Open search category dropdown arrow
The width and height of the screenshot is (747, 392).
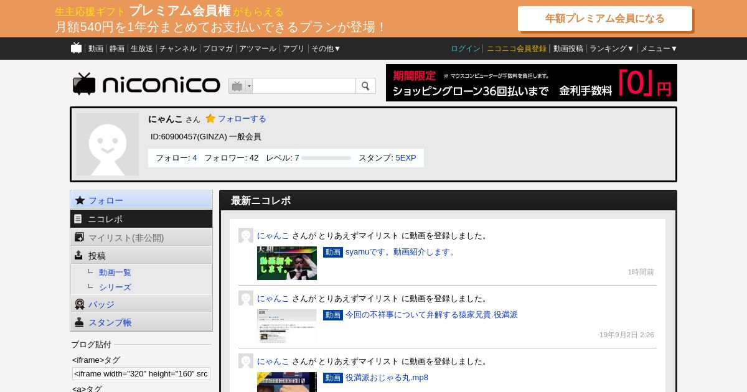click(x=249, y=86)
